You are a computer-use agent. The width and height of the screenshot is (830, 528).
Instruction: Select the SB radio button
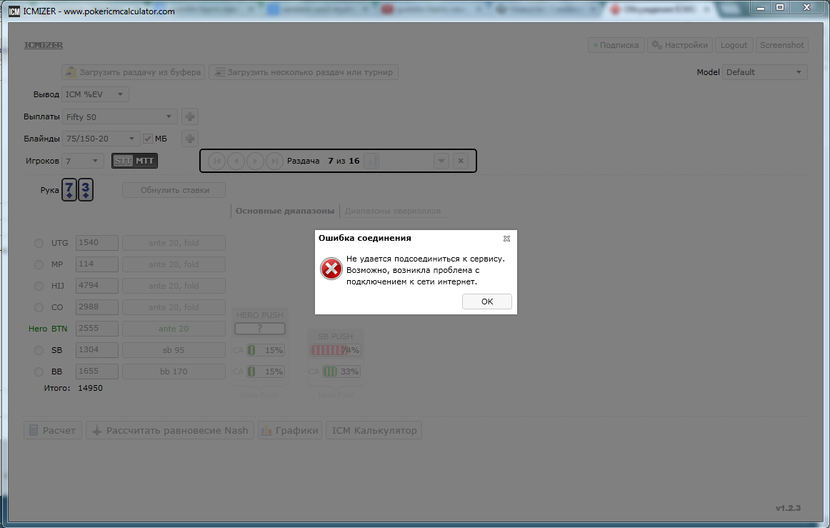[39, 350]
